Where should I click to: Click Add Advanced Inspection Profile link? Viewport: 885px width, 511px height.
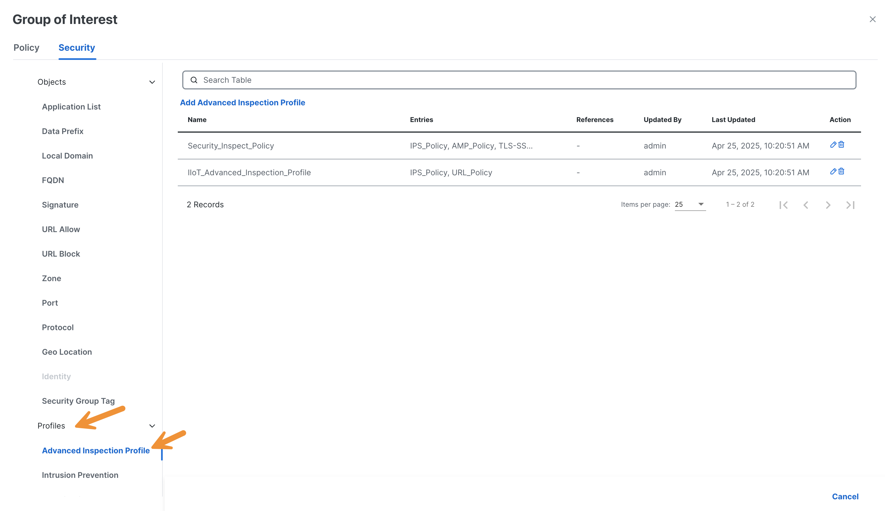click(x=242, y=103)
